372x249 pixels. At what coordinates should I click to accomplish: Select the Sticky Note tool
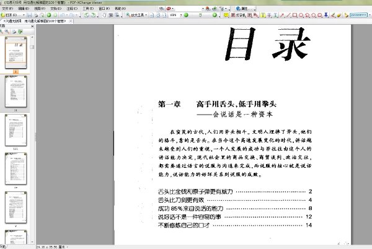coord(226,15)
